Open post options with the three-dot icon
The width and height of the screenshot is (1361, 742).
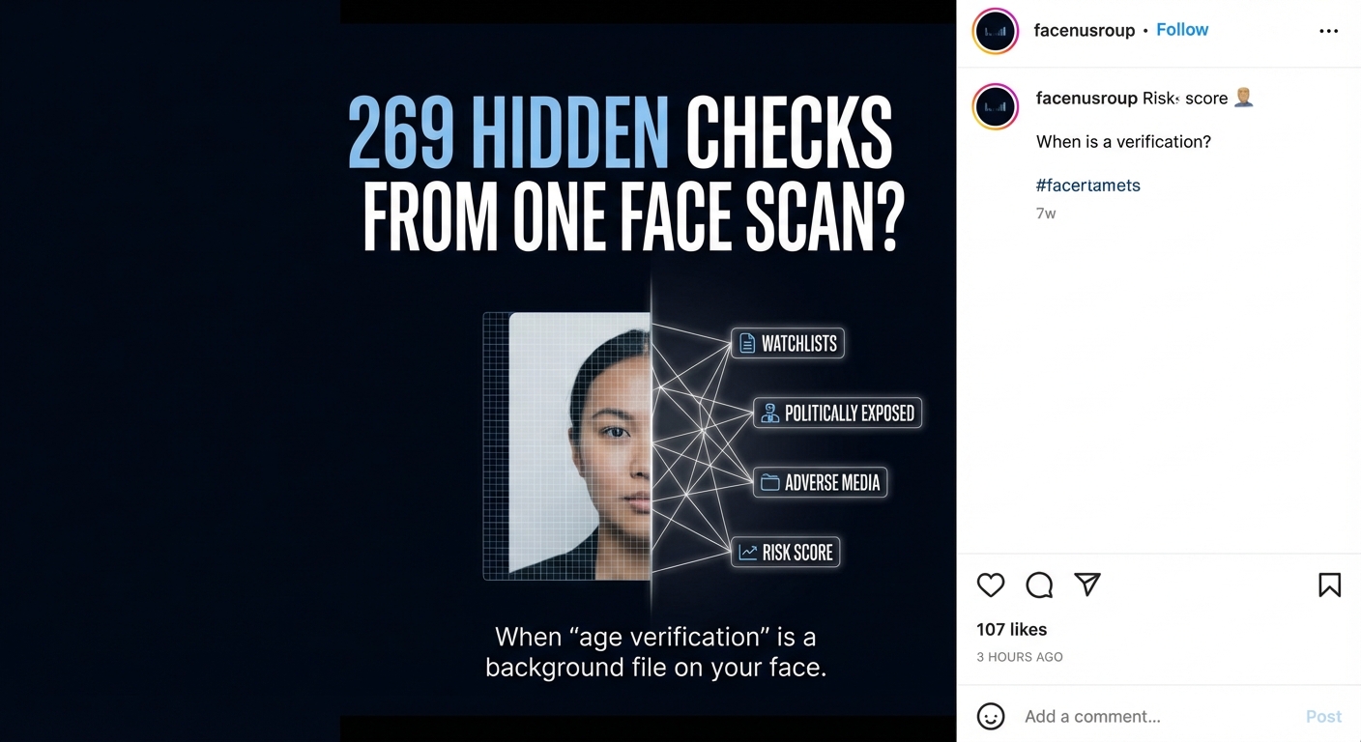(1329, 30)
